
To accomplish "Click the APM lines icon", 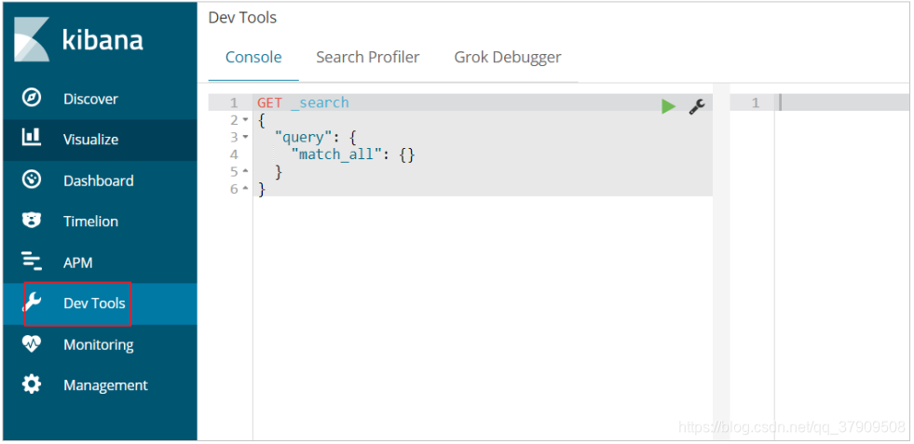I will (32, 262).
